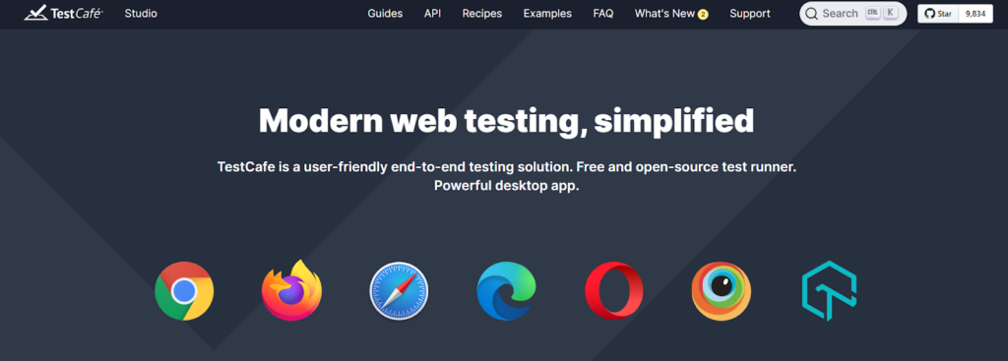Click the teal LambdaTest hexagon icon

pyautogui.click(x=829, y=291)
